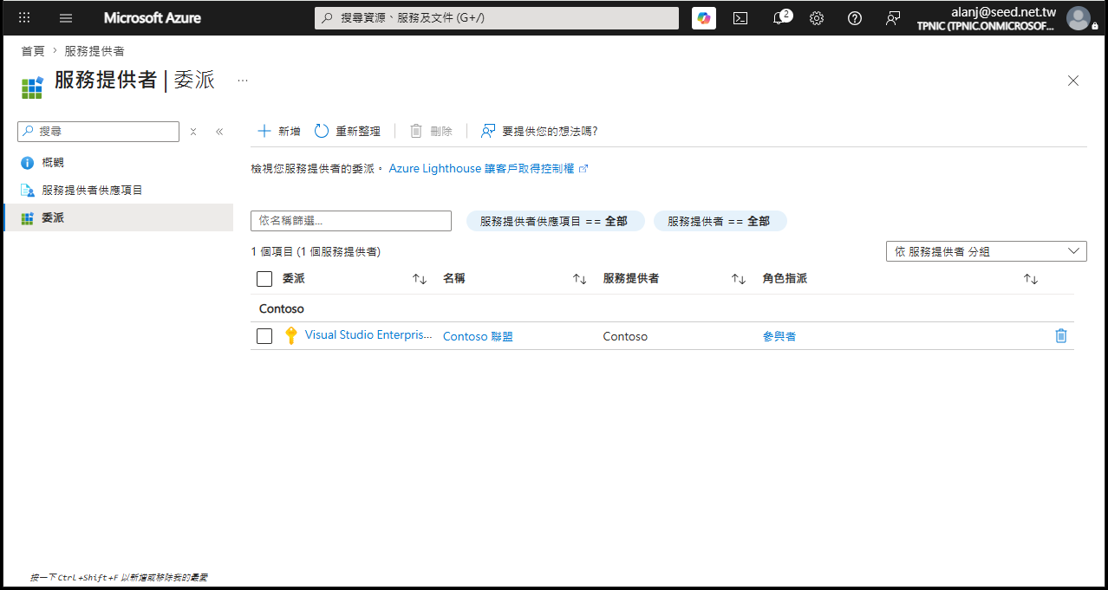This screenshot has height=590, width=1108.
Task: Open the 依 服務提供者 分組 dropdown
Action: pyautogui.click(x=986, y=251)
